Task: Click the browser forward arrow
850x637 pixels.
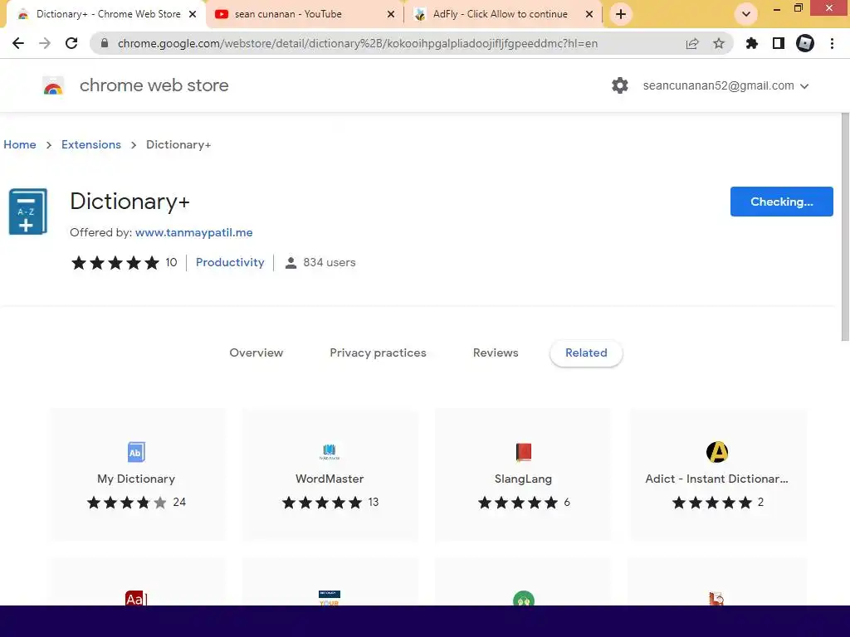Action: 45,43
